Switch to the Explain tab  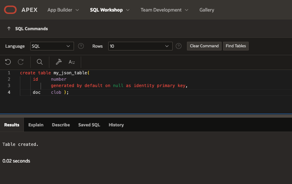point(36,125)
